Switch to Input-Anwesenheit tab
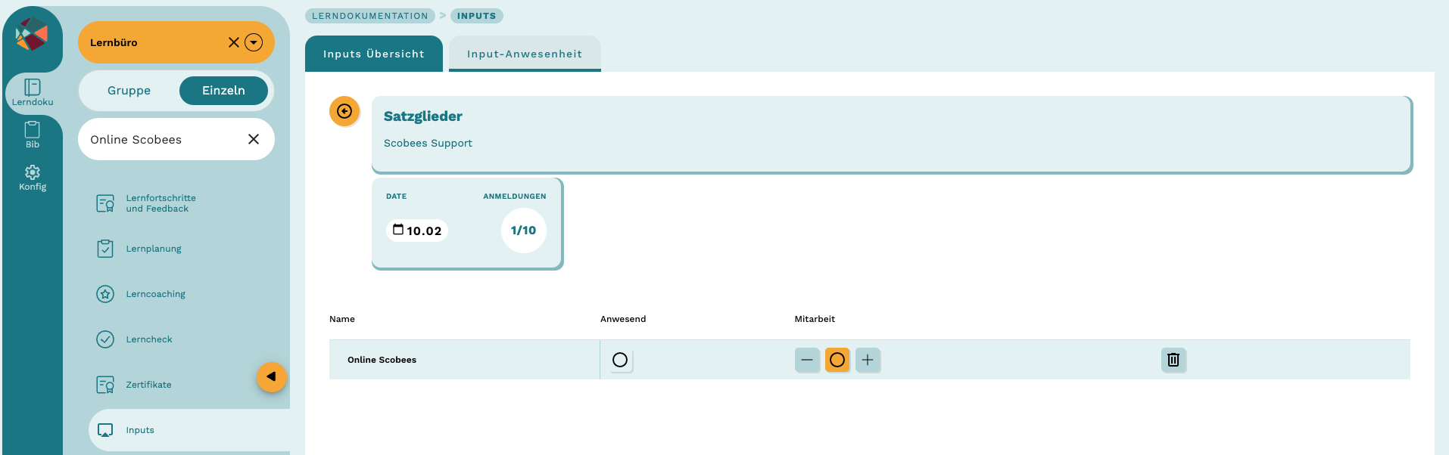The height and width of the screenshot is (455, 1449). click(525, 54)
